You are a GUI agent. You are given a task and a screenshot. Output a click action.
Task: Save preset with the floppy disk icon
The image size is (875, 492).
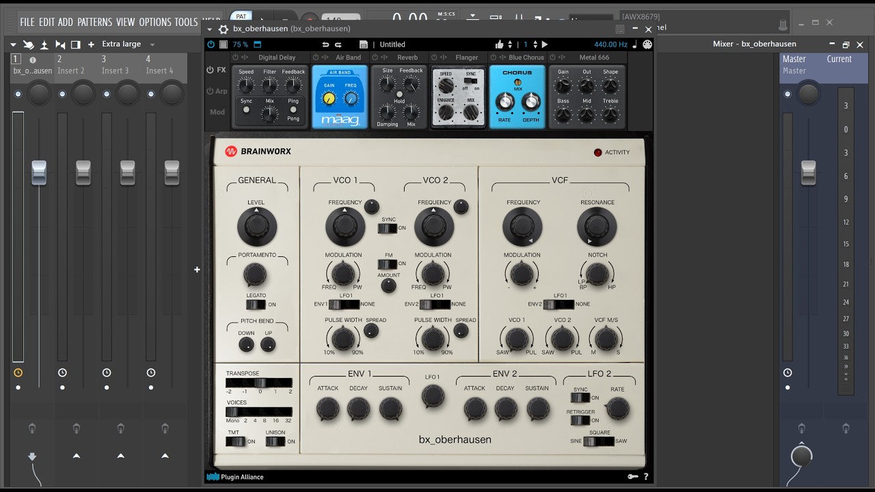(x=364, y=44)
